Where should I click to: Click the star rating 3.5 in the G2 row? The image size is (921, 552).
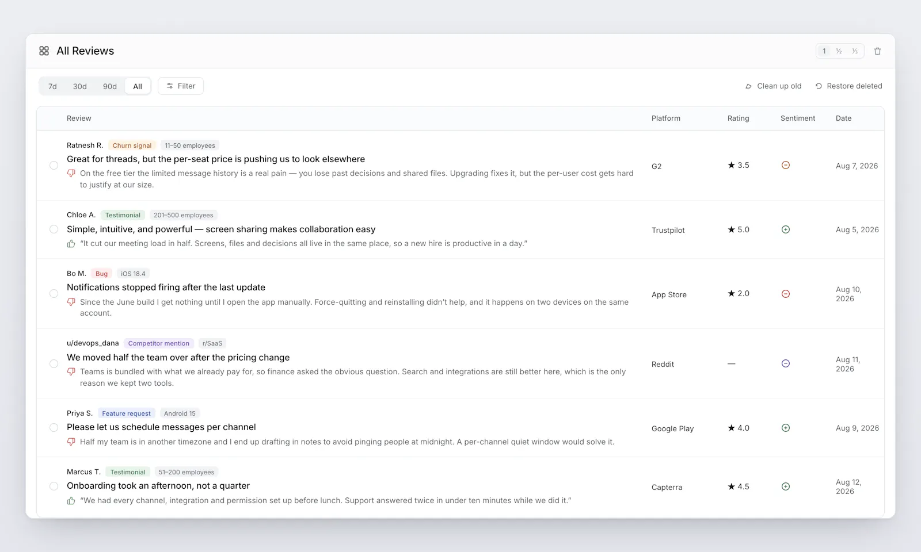pos(739,165)
